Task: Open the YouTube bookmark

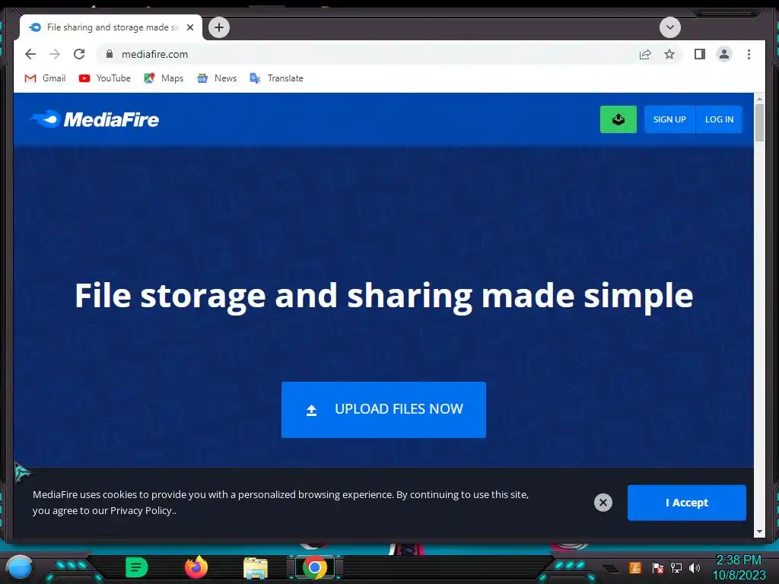Action: coord(104,78)
